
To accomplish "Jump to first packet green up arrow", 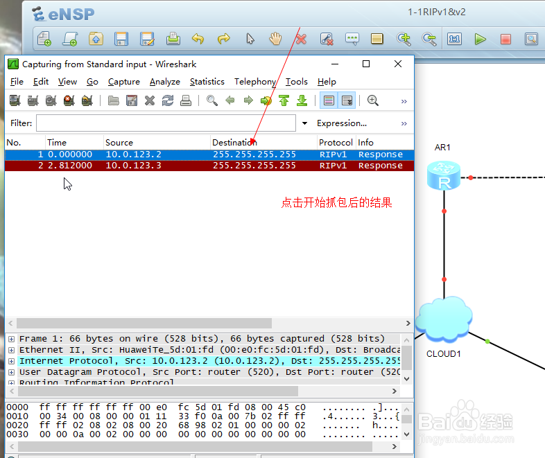I will click(x=284, y=100).
